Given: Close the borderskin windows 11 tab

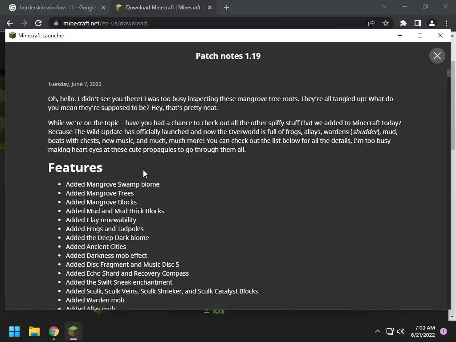Looking at the screenshot, I should point(103,8).
